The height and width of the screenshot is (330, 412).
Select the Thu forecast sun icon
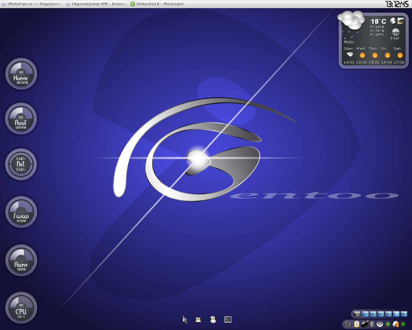375,55
